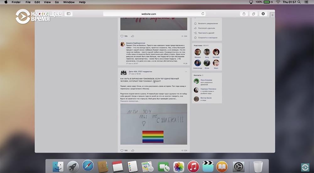
Task: Open FaceTime from the Dock
Action: (163, 167)
